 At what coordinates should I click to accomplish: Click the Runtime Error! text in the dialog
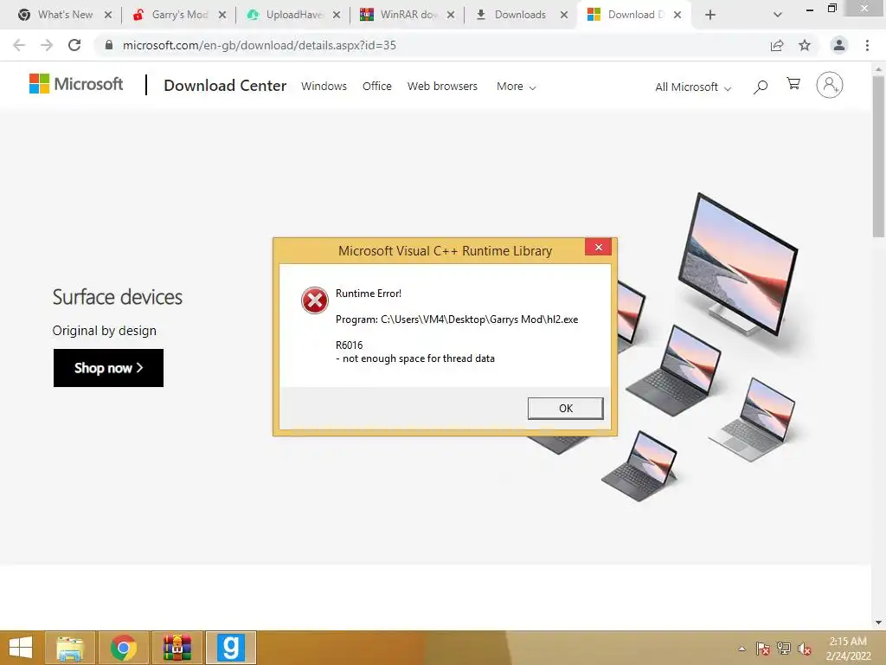pyautogui.click(x=369, y=294)
